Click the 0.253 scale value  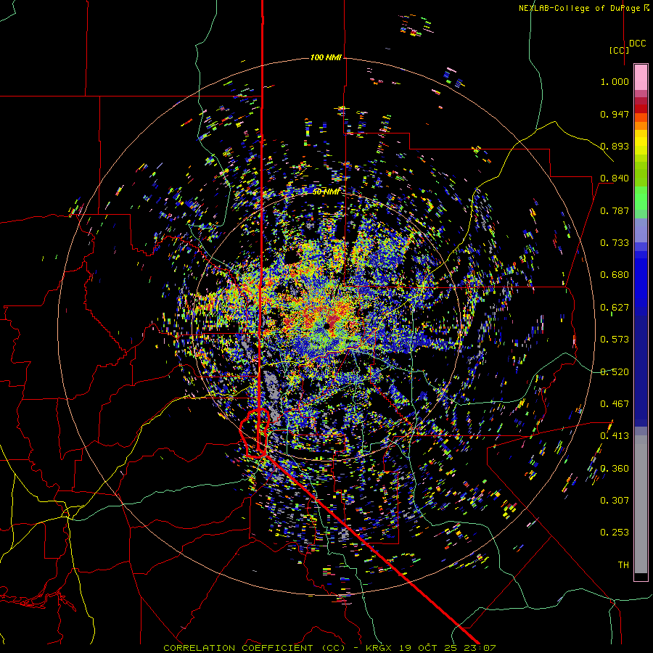[615, 533]
